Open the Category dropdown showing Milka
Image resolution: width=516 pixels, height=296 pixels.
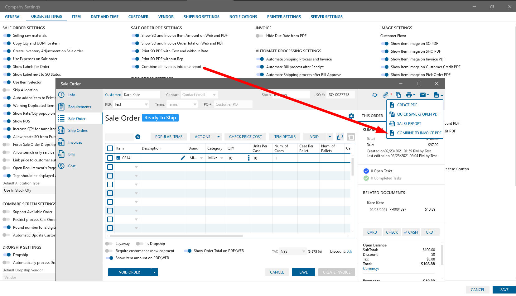click(x=222, y=158)
